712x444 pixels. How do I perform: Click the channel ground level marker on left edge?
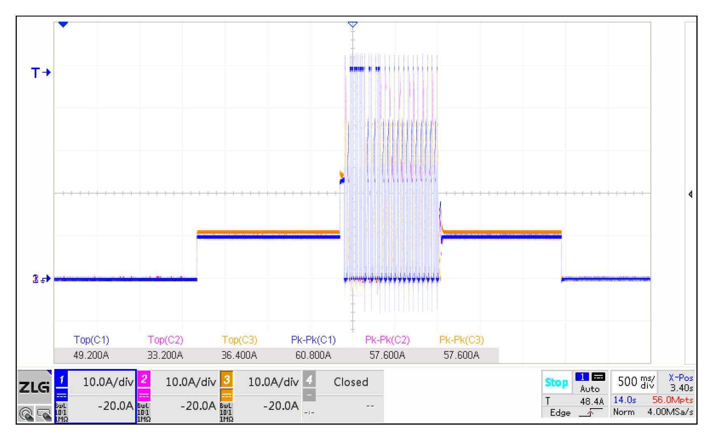click(42, 279)
